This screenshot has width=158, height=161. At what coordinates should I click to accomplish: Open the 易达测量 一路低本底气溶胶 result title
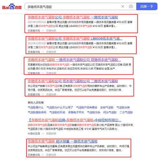tap(62, 141)
